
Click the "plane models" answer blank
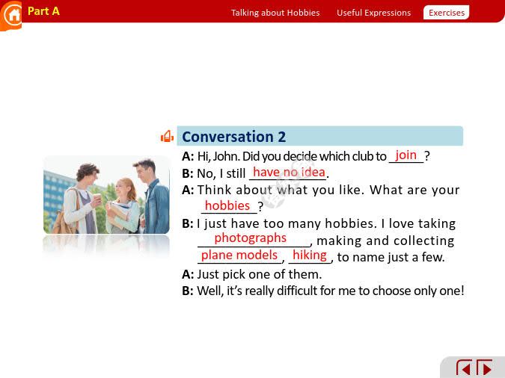pyautogui.click(x=239, y=255)
